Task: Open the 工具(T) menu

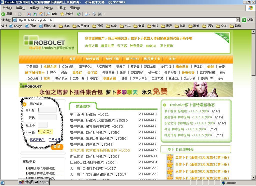Action: pos(61,8)
